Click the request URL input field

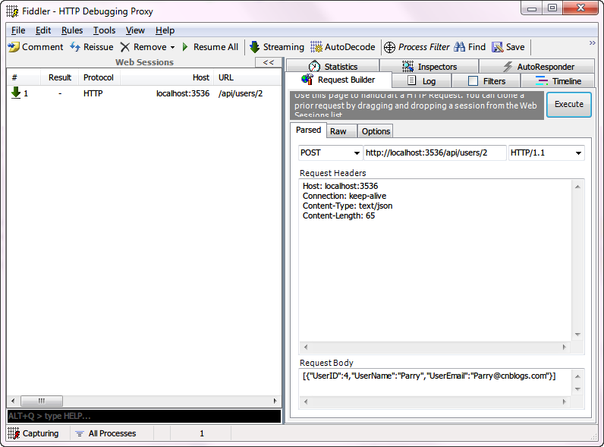tap(435, 153)
